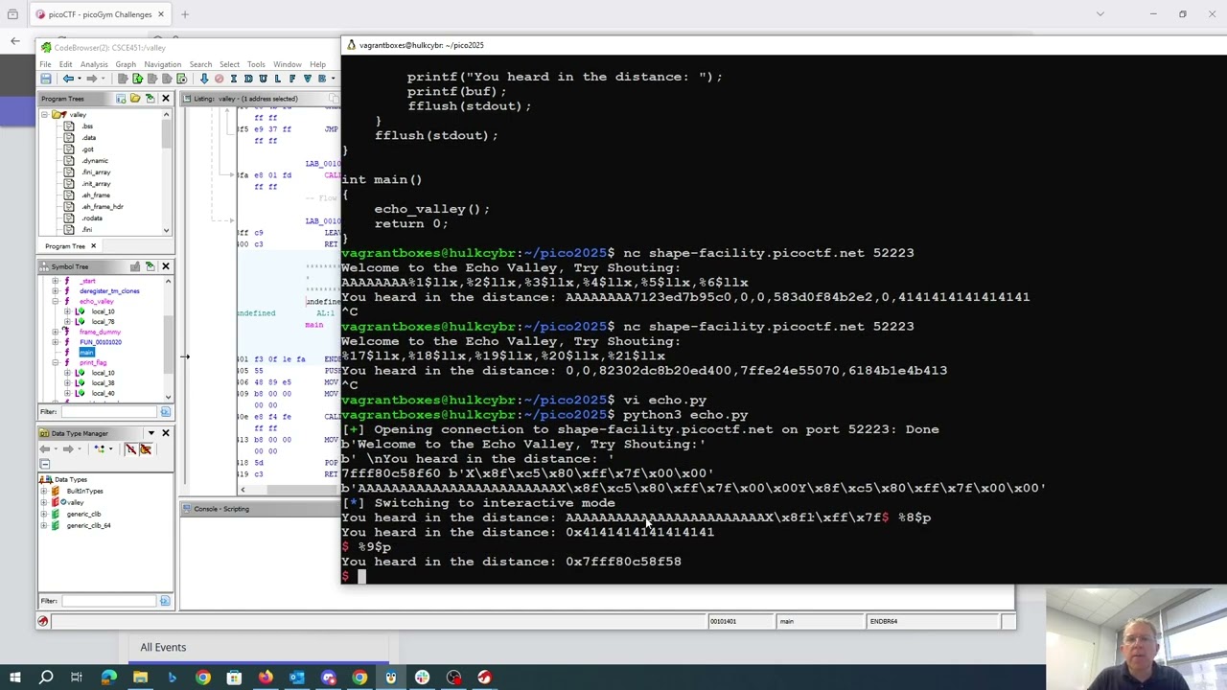Expand the generic_clib archive node
Screen dimensions: 1227x690
pos(43,514)
